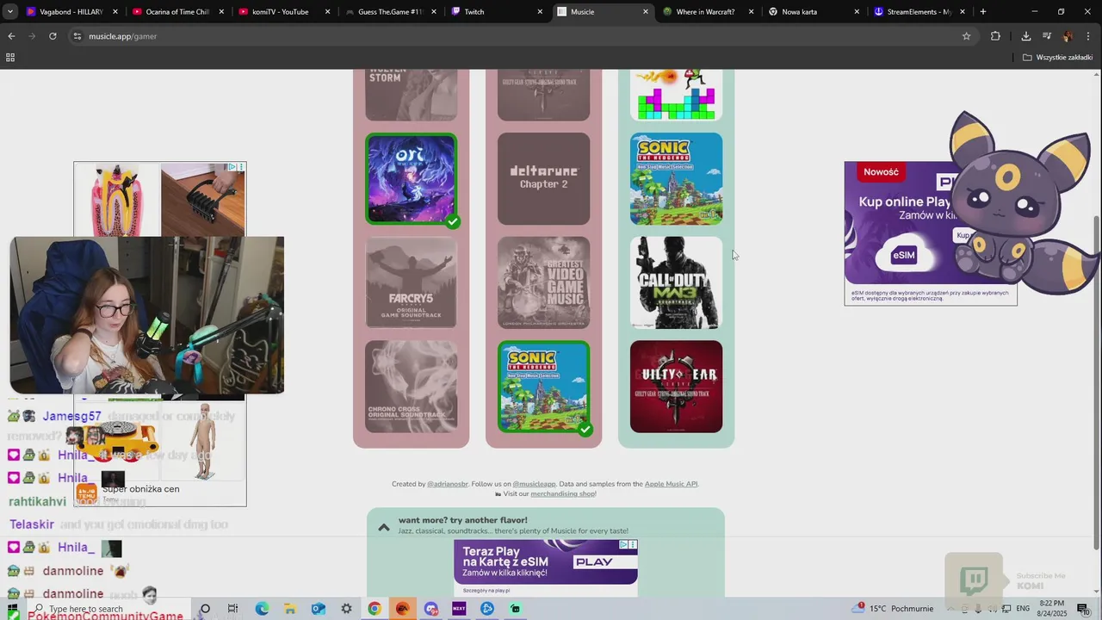Open Settings gear in taskbar
Viewport: 1102px width, 620px height.
(x=346, y=609)
